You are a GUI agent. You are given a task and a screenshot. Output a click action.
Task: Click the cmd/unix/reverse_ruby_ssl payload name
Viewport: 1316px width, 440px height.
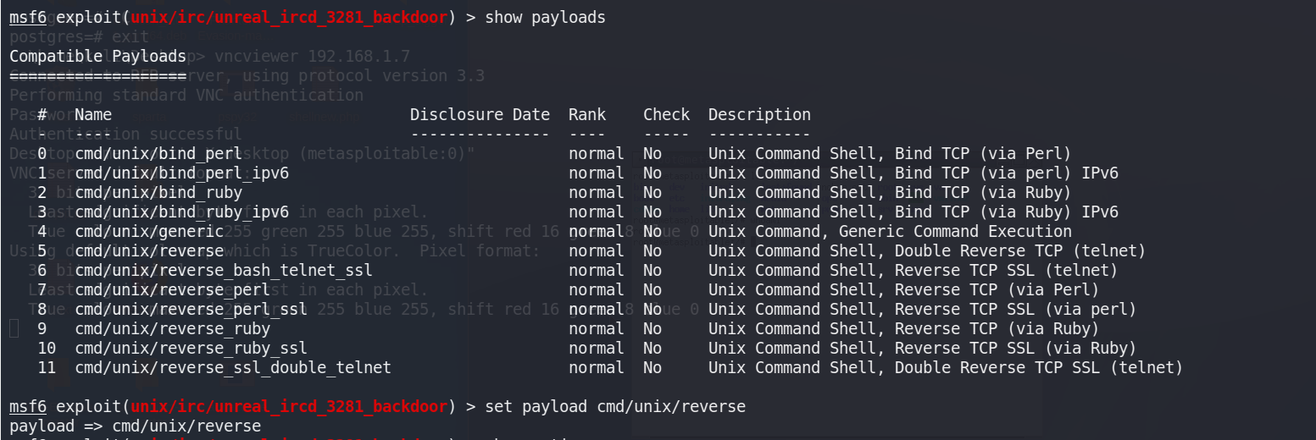(191, 348)
